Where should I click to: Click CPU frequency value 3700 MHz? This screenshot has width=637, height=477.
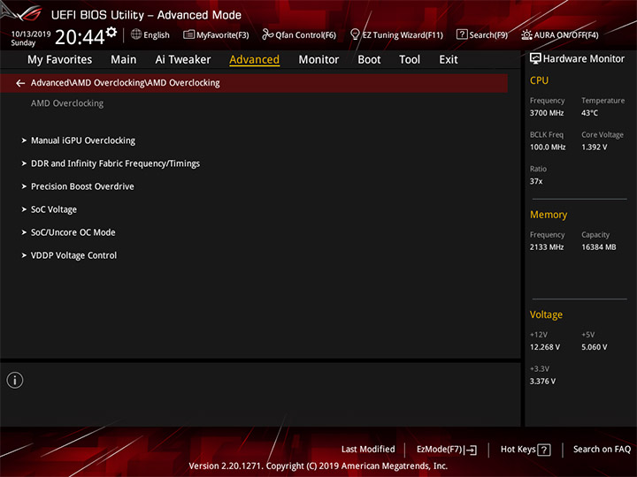[547, 113]
